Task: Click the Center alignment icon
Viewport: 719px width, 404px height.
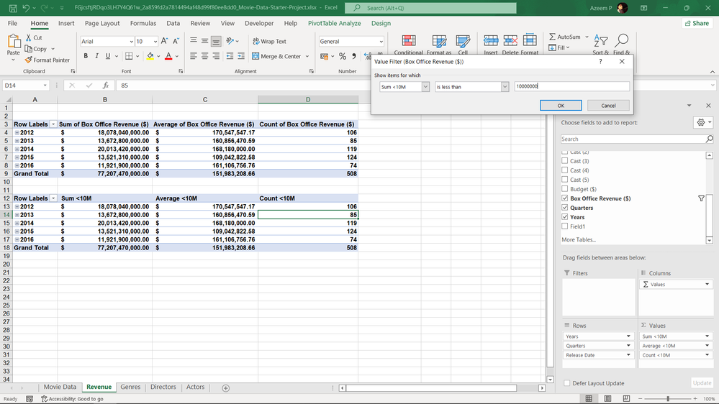Action: (x=204, y=56)
